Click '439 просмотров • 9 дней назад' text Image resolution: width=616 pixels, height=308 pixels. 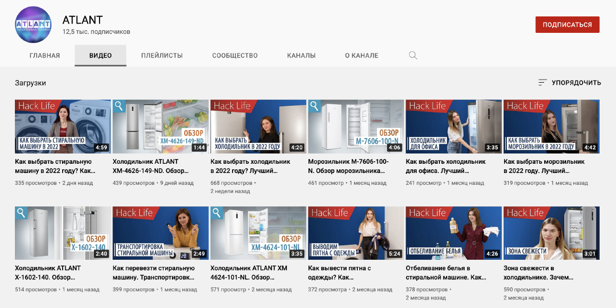(153, 183)
